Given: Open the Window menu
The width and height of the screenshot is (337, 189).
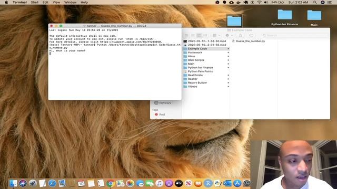Looking at the screenshot, I should point(70,2).
